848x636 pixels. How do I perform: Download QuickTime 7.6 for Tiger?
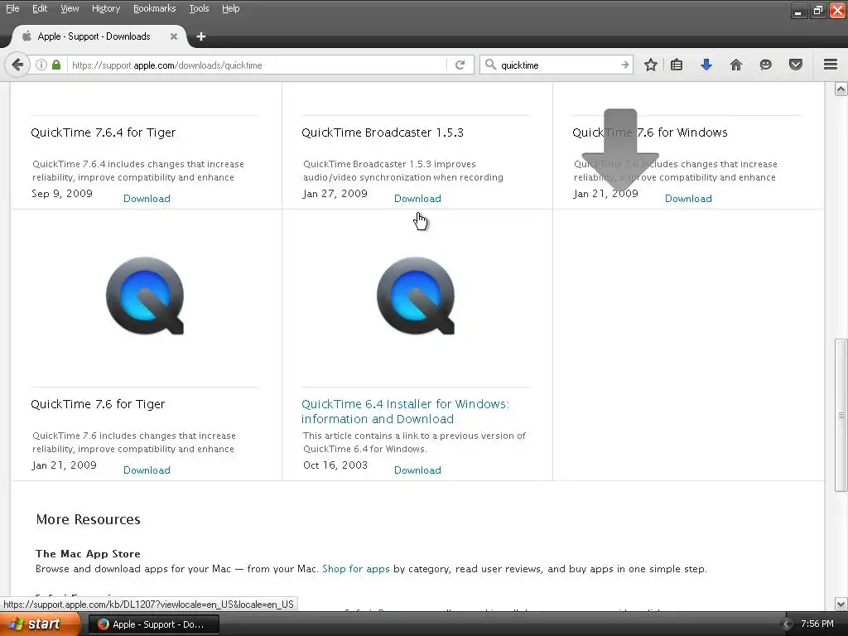click(x=147, y=470)
